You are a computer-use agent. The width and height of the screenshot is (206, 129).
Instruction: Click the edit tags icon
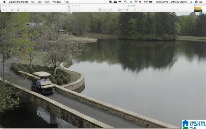click(143, 9)
